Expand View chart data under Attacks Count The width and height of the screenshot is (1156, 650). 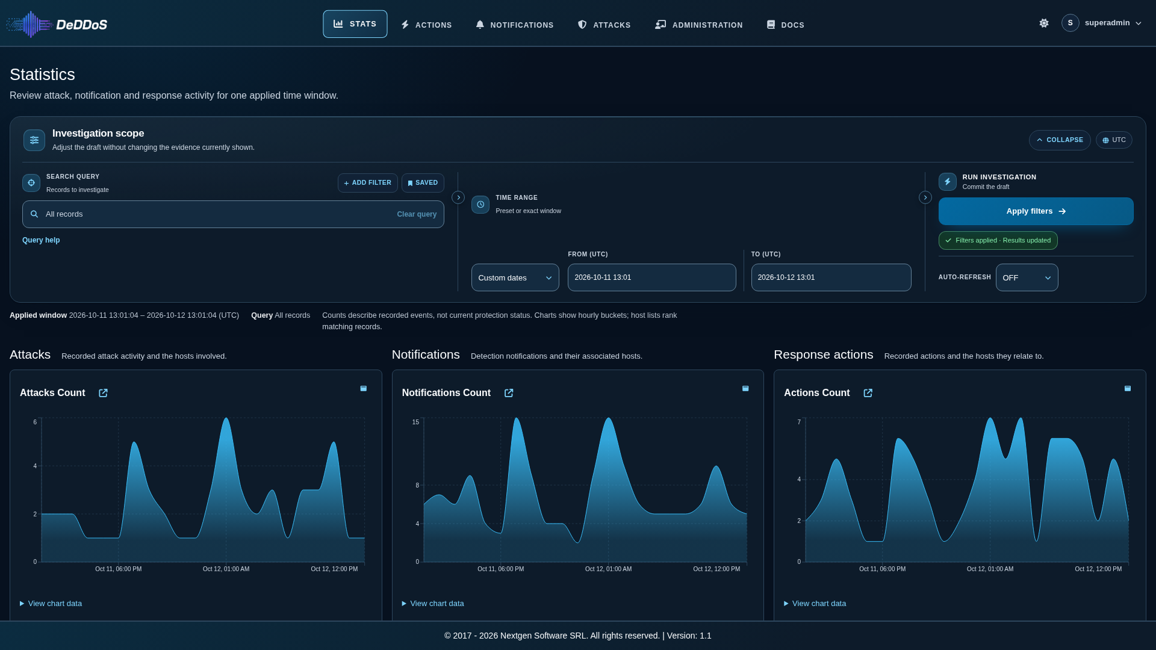click(51, 604)
